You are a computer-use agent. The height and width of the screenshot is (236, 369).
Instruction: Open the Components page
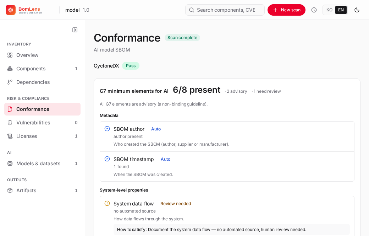[x=42, y=69]
